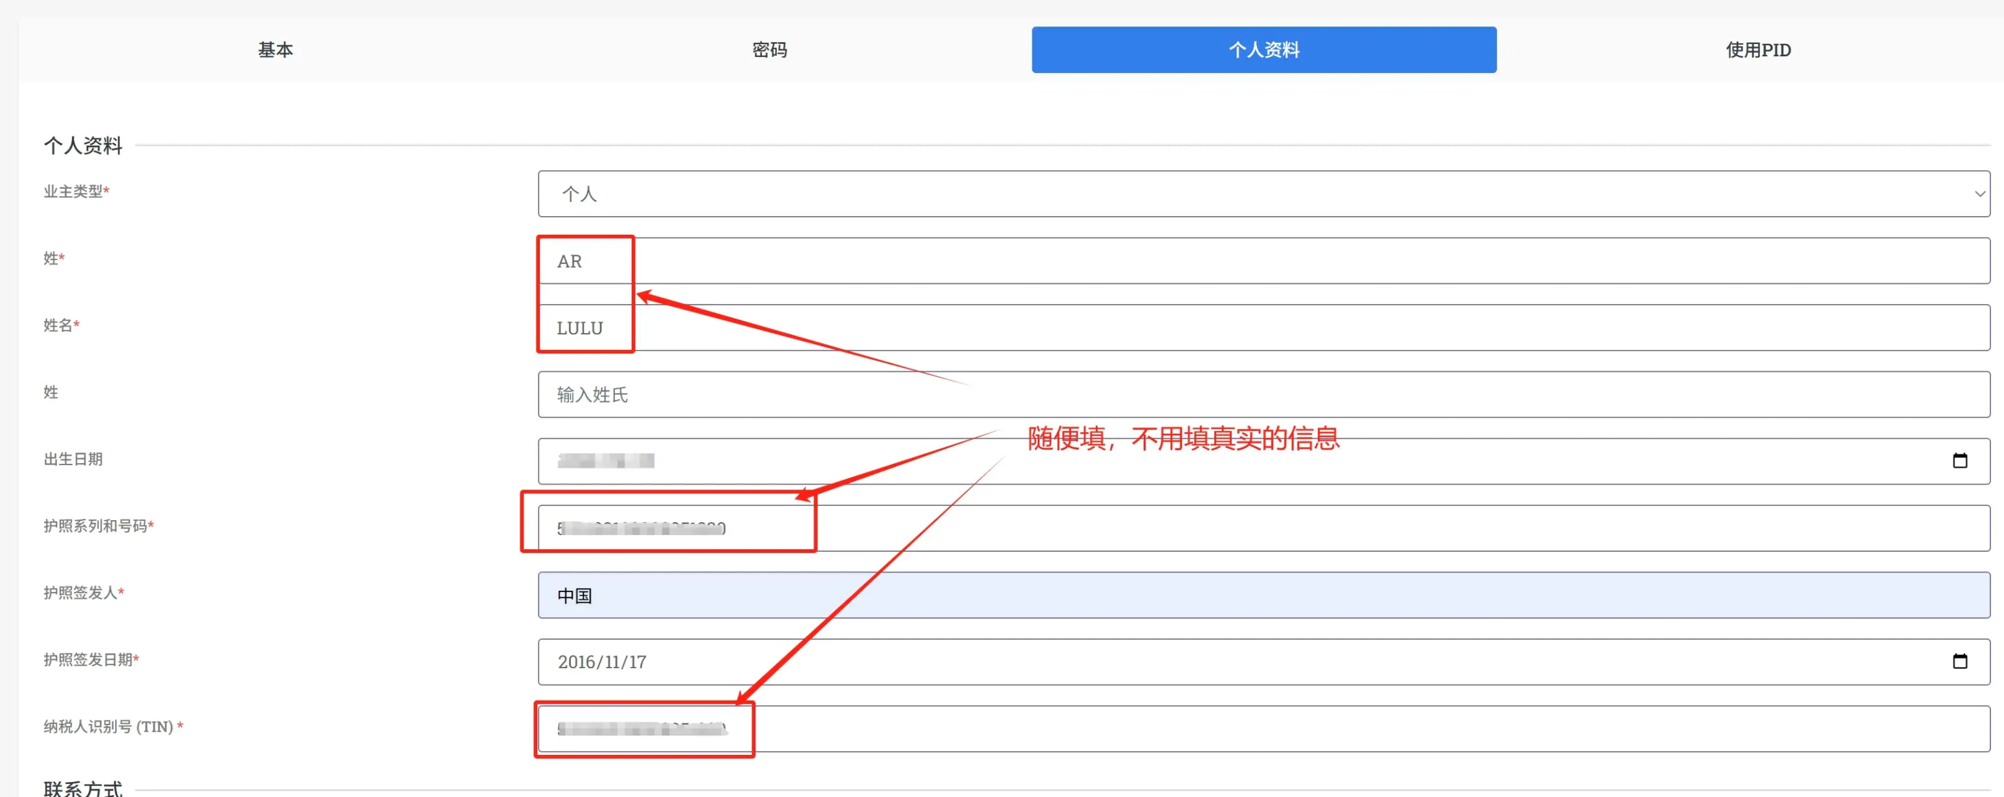Viewport: 2004px width, 797px height.
Task: Open the birth date calendar picker icon
Action: point(1959,461)
